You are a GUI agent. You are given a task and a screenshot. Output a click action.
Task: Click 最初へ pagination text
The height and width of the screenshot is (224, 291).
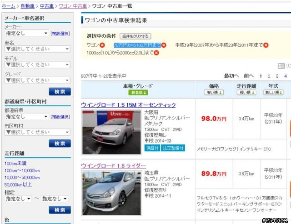[231, 76]
